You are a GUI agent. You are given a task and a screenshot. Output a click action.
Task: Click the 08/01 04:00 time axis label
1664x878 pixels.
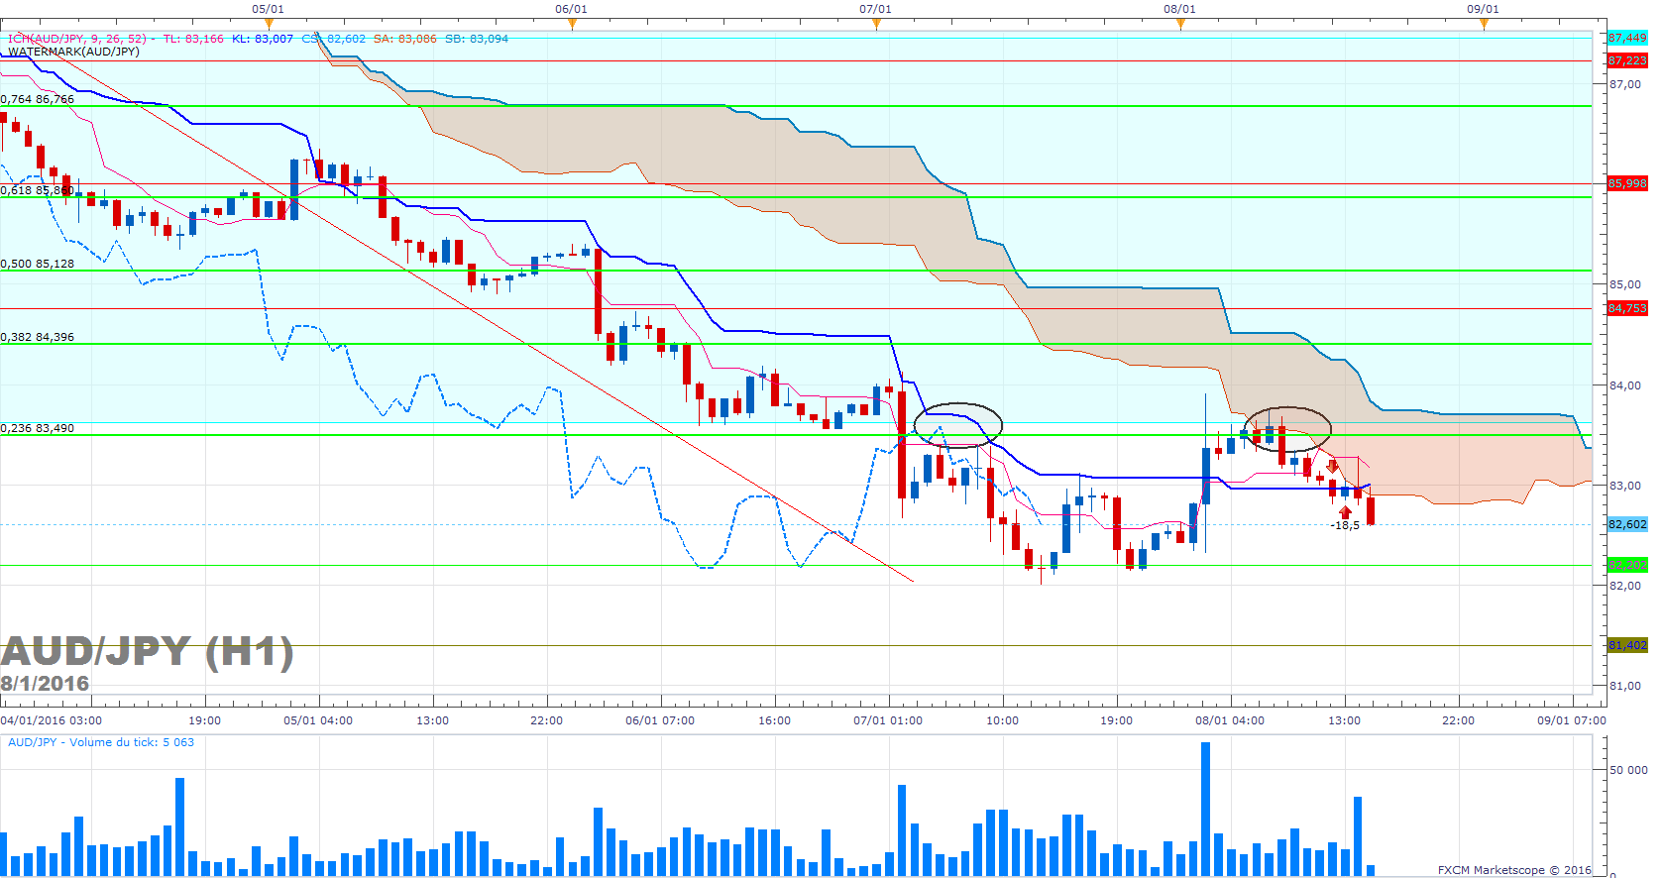coord(1230,720)
